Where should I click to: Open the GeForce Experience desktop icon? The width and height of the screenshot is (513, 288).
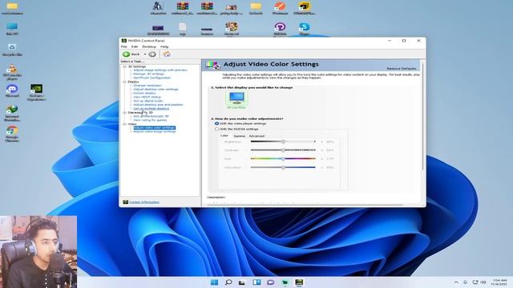(36, 89)
